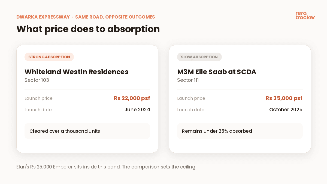
Task: Select the Rs 35,000 psf price
Action: point(284,98)
